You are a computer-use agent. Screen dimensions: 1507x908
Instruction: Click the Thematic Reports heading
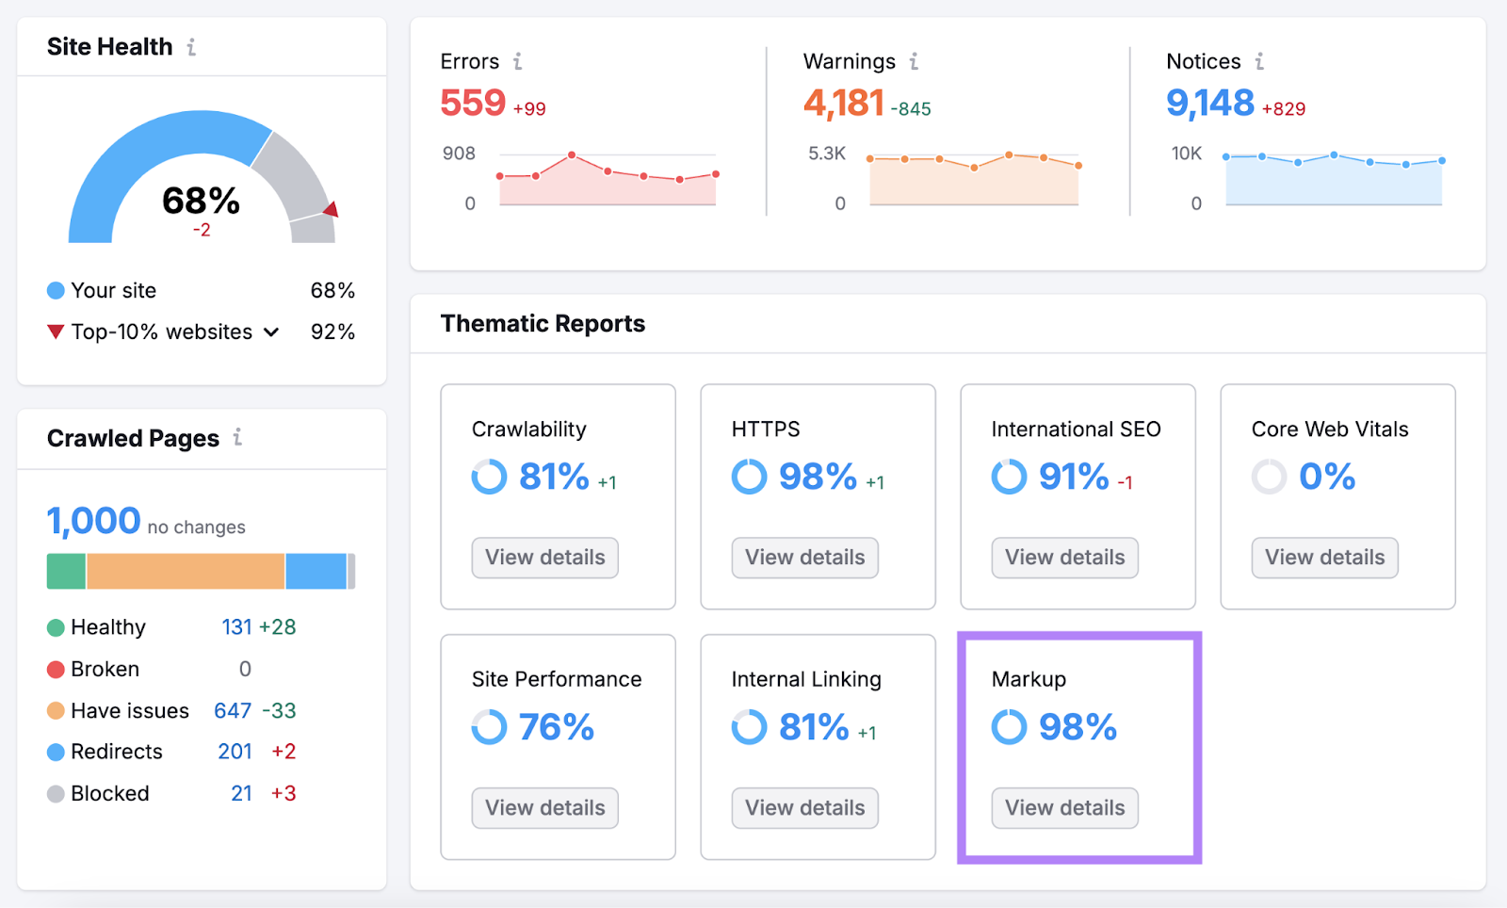[543, 324]
